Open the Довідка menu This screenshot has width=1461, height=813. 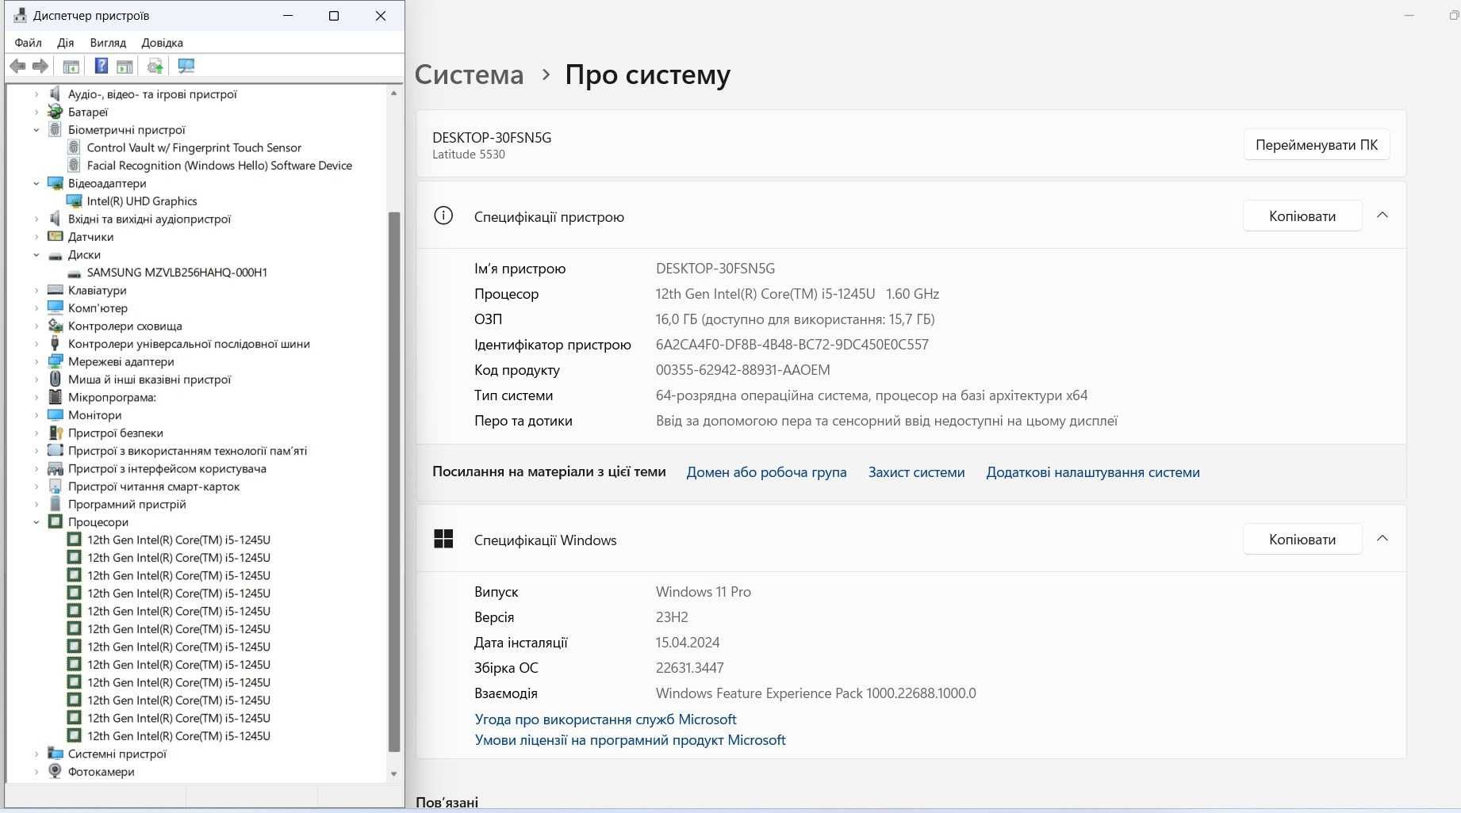163,43
